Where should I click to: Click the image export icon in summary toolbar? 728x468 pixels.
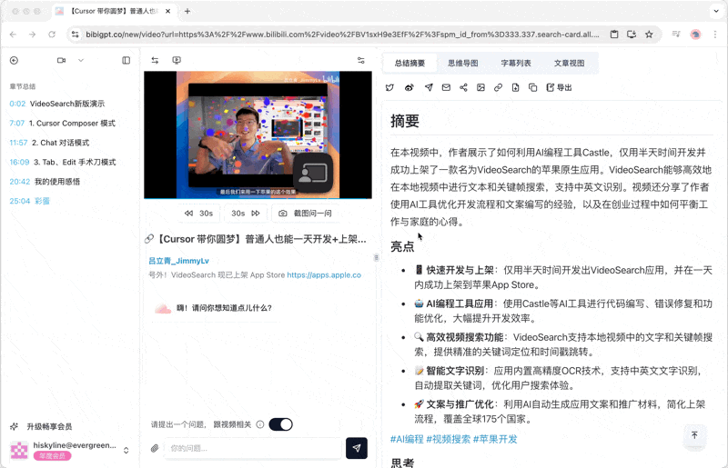(481, 87)
